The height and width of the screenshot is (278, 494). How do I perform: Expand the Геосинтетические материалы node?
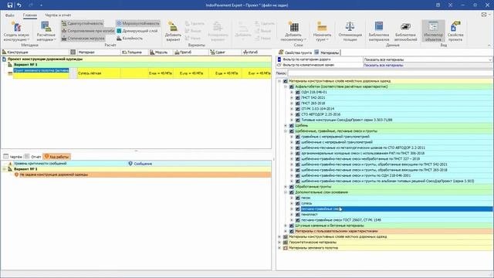[279, 242]
